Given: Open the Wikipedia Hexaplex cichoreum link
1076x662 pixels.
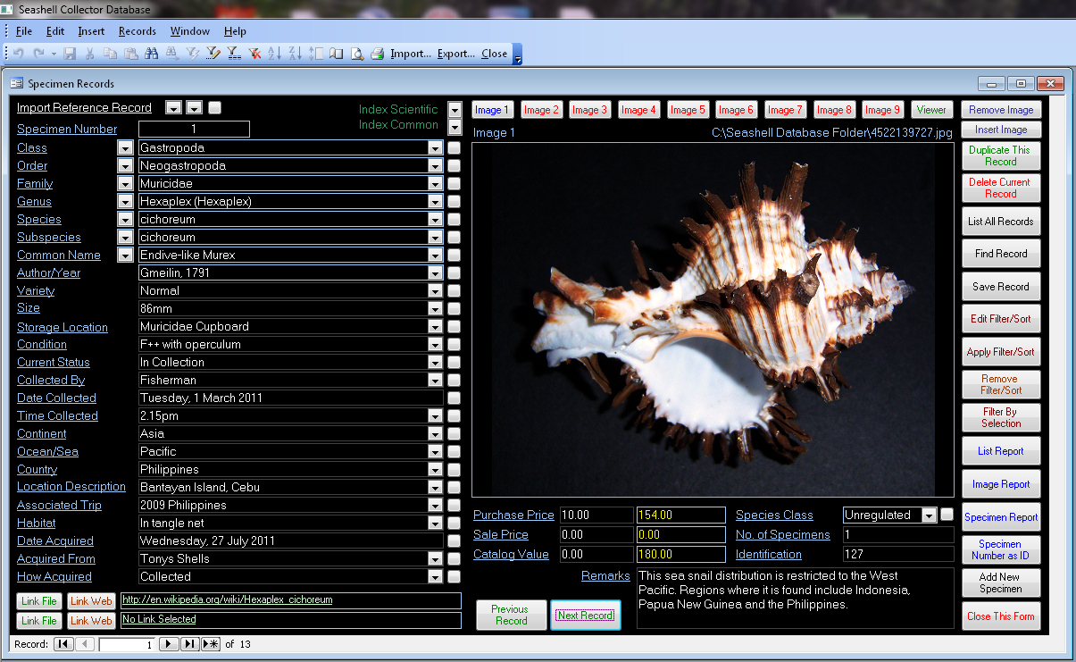Looking at the screenshot, I should [x=227, y=600].
